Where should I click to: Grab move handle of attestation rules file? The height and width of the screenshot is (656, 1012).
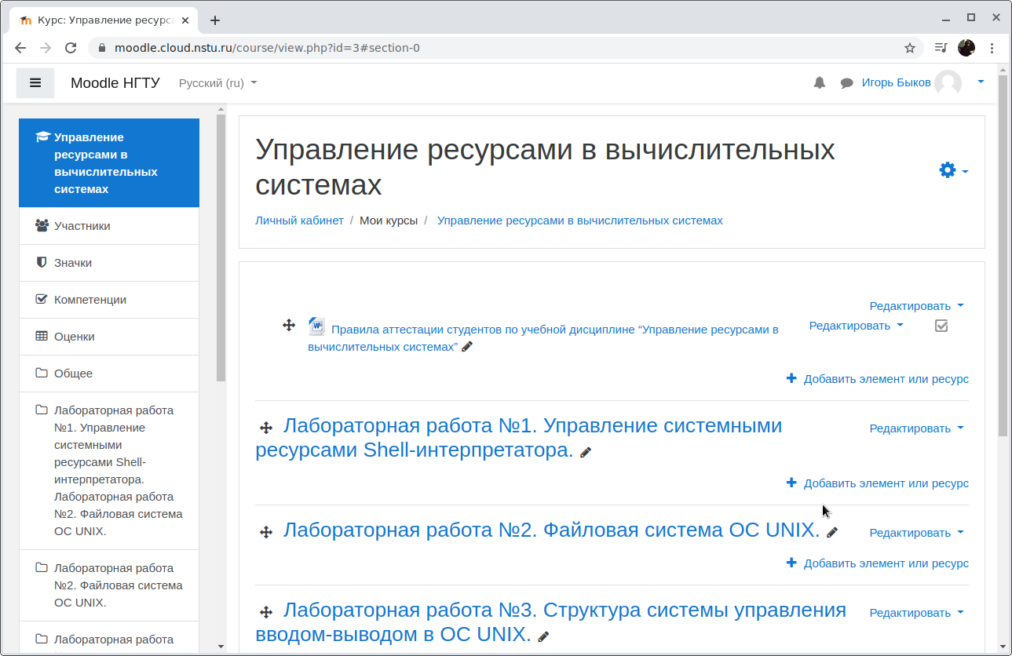pos(288,325)
